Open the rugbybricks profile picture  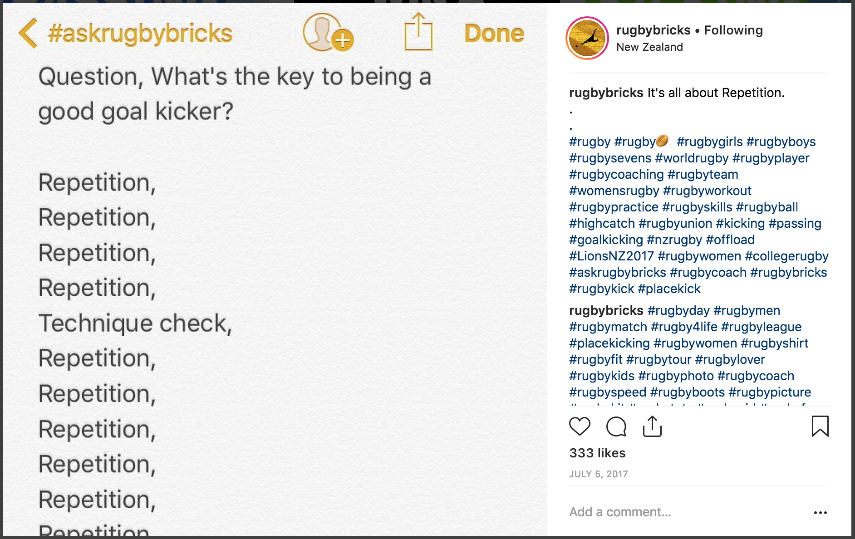coord(587,39)
